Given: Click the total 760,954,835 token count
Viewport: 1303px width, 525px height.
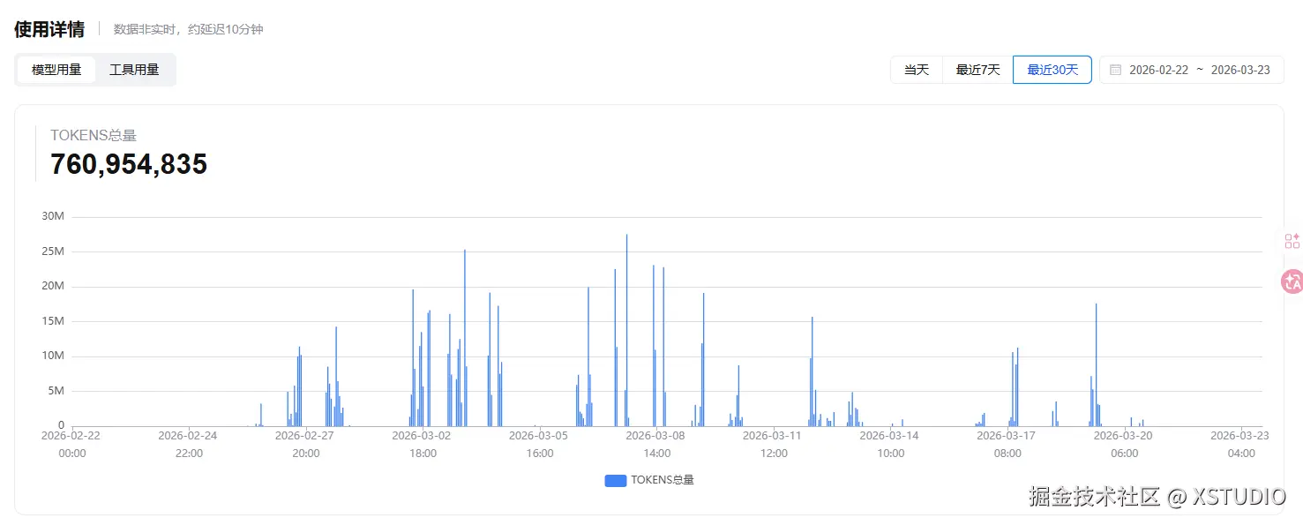Looking at the screenshot, I should [x=129, y=164].
